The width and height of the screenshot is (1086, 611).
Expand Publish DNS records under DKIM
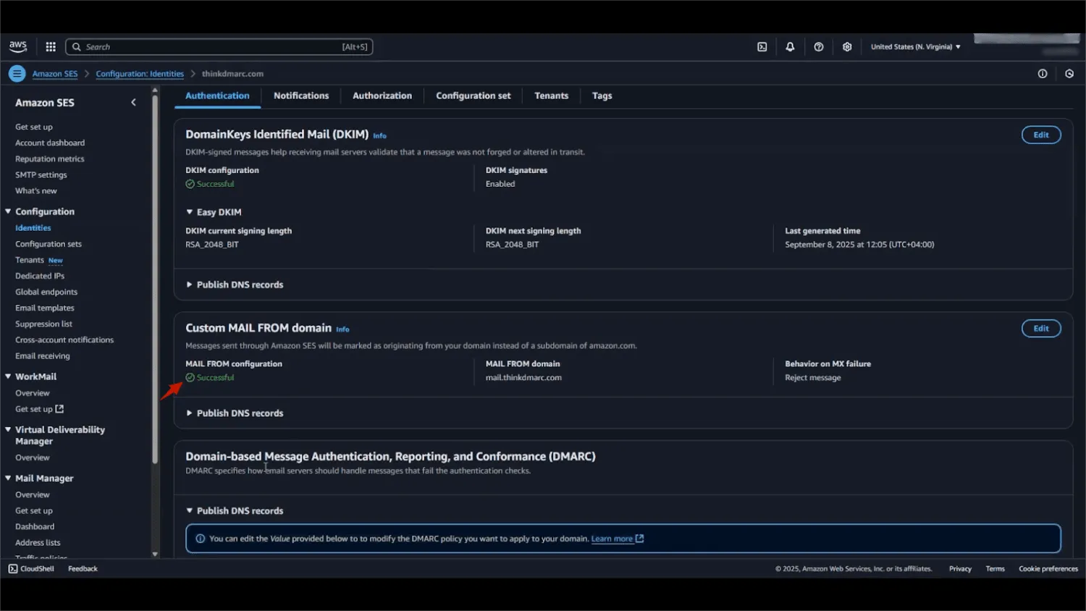tap(235, 285)
